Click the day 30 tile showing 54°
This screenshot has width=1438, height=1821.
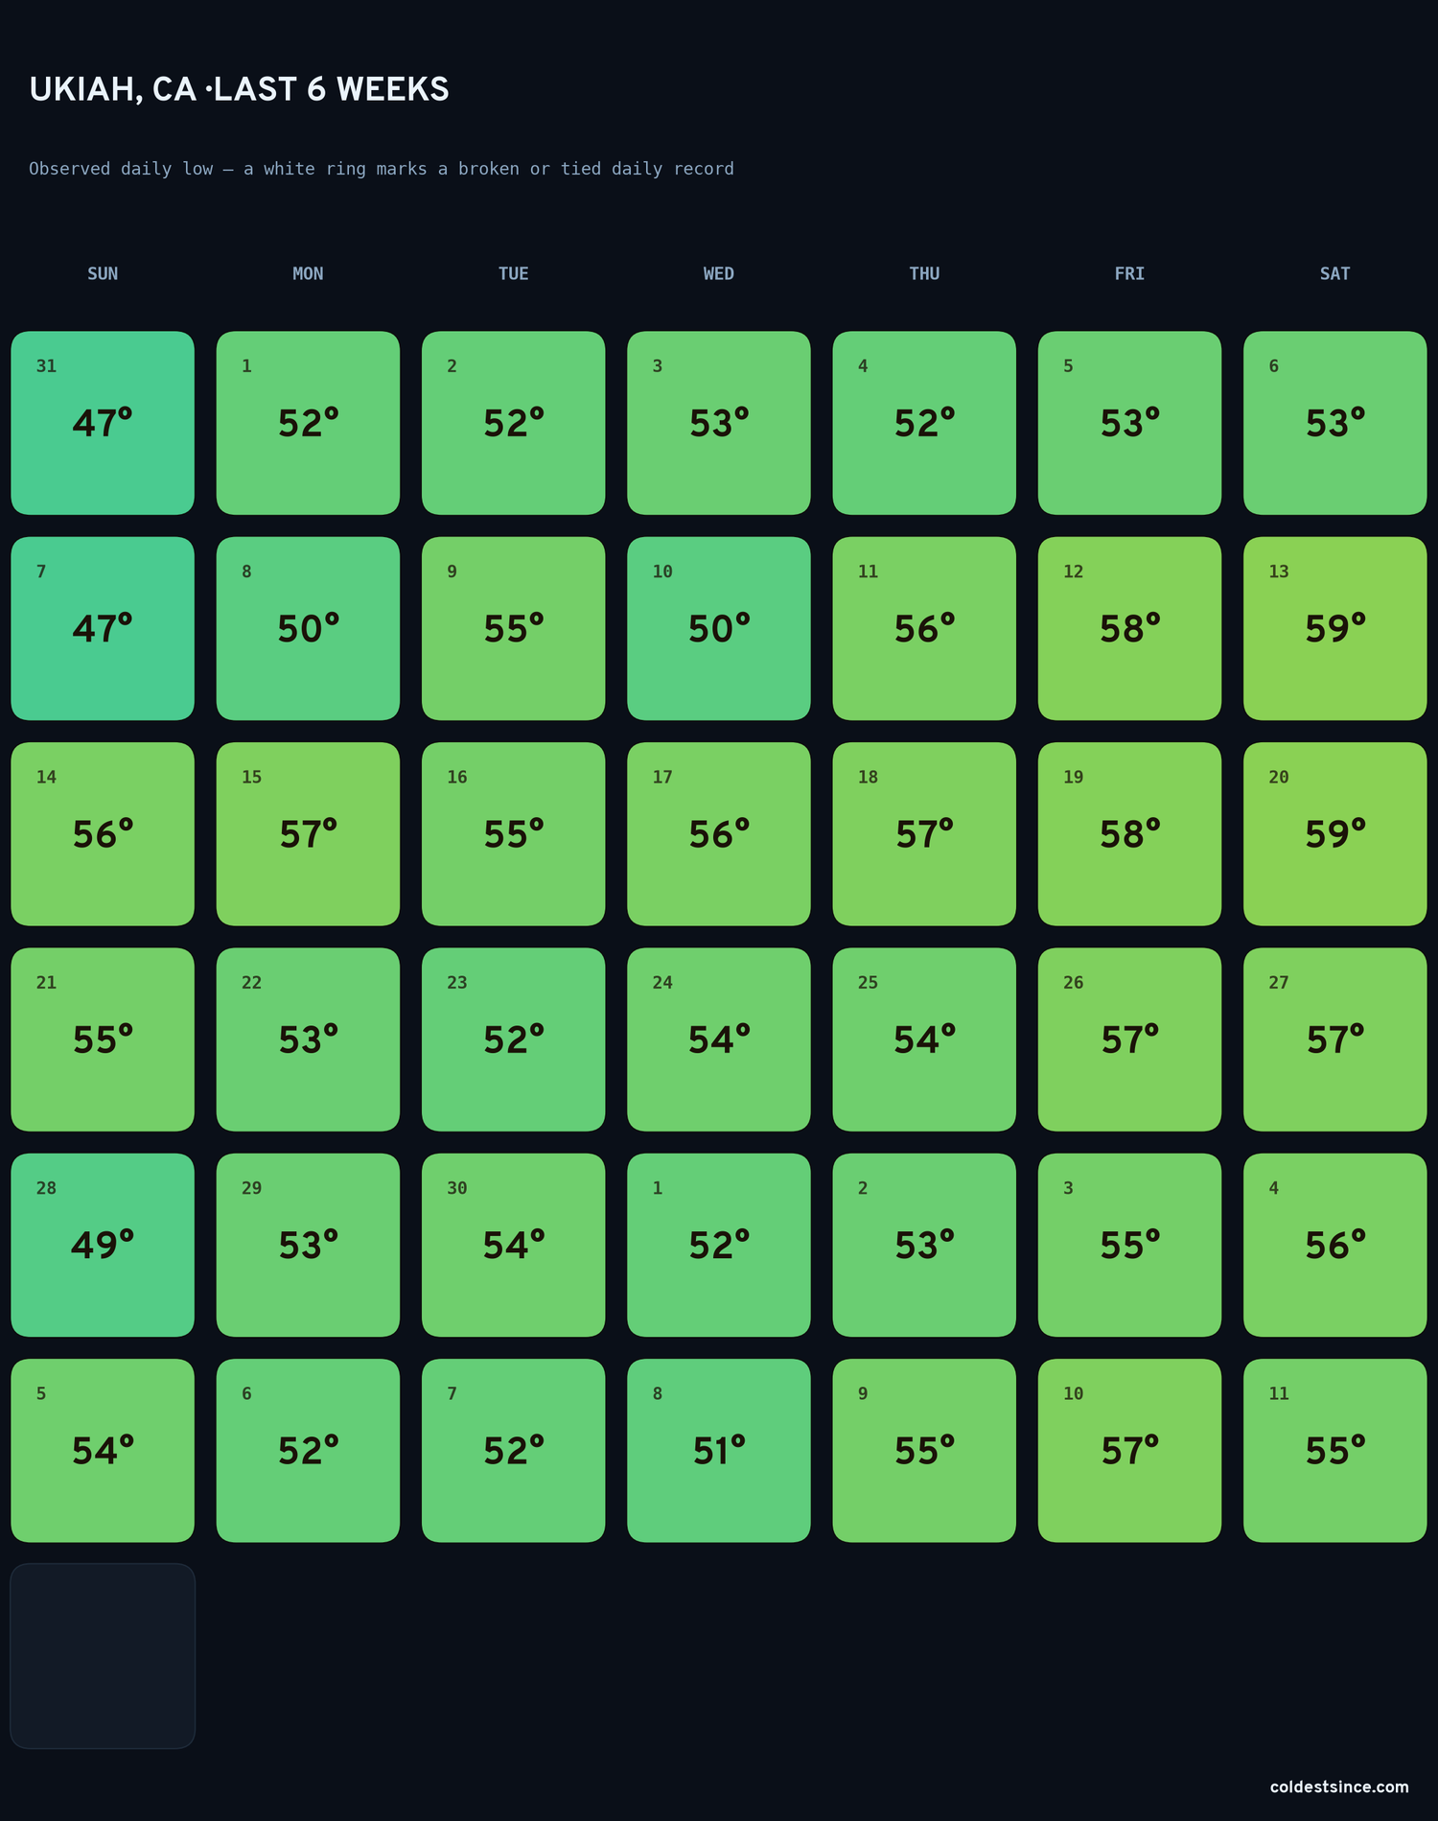(x=513, y=1245)
